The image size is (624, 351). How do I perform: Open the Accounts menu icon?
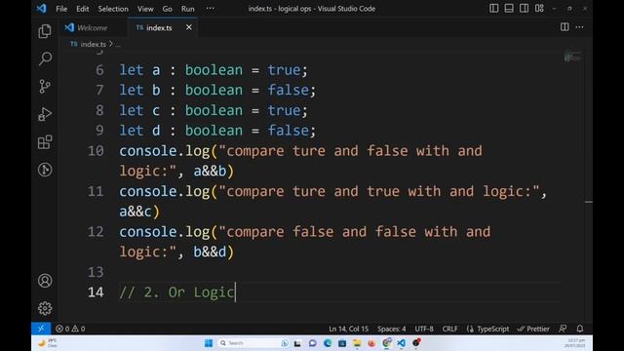45,281
